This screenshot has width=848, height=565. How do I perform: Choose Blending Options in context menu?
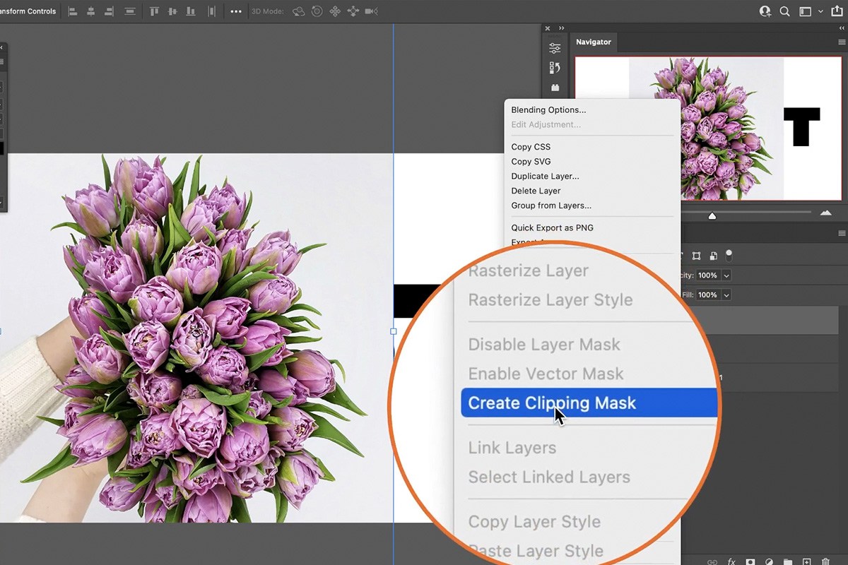[548, 109]
